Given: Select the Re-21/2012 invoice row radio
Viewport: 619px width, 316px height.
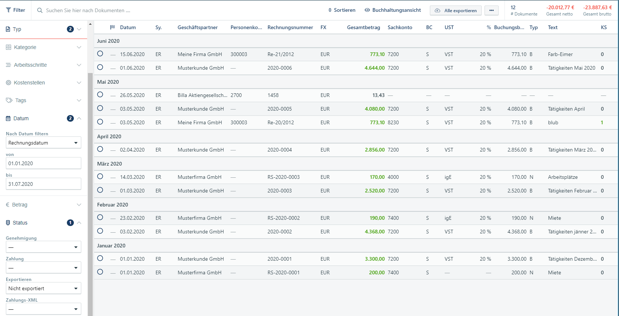Looking at the screenshot, I should pyautogui.click(x=100, y=54).
